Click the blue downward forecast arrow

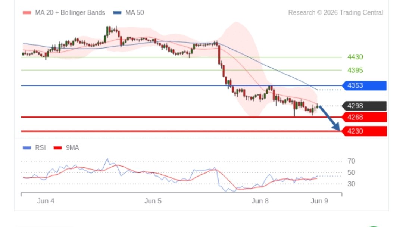tap(329, 118)
